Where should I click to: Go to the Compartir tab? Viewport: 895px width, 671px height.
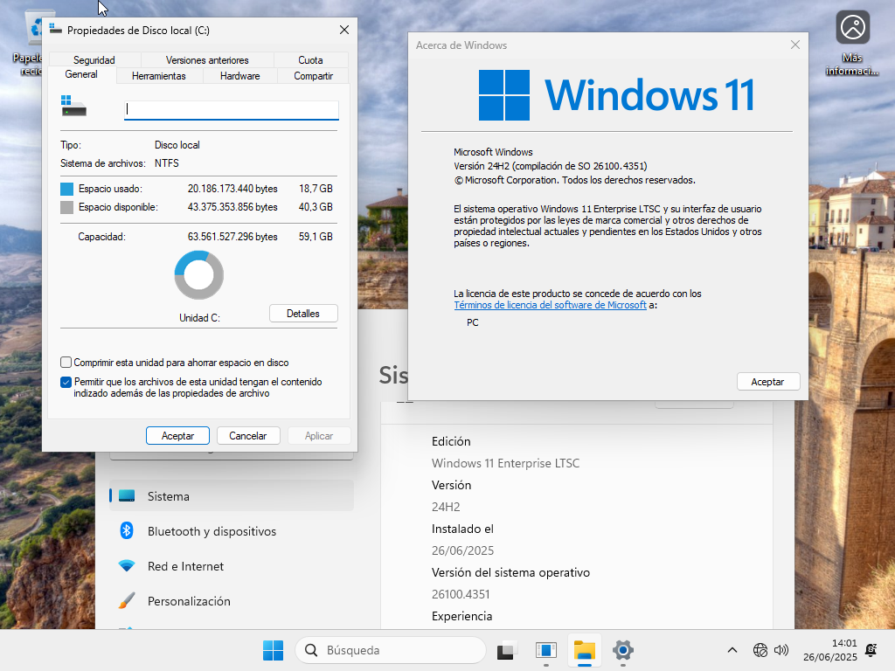coord(314,76)
